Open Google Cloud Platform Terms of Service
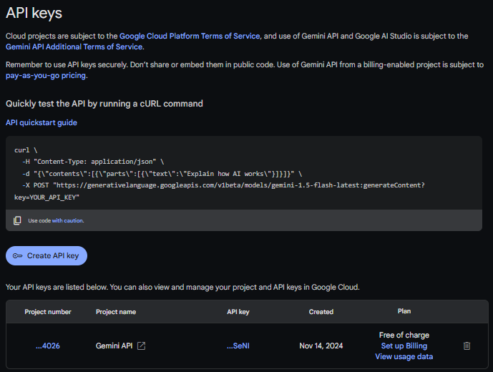This screenshot has width=493, height=372. pos(190,36)
